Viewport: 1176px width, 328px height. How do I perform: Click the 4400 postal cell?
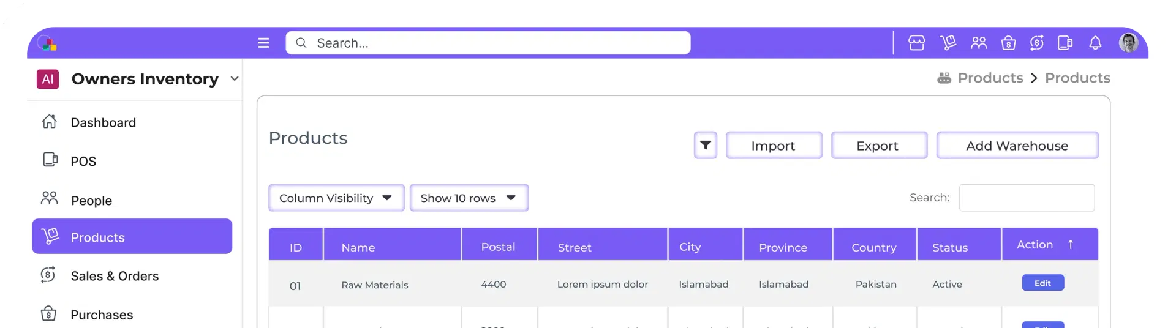click(494, 284)
